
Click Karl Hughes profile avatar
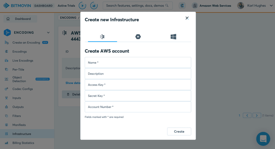click(x=241, y=6)
